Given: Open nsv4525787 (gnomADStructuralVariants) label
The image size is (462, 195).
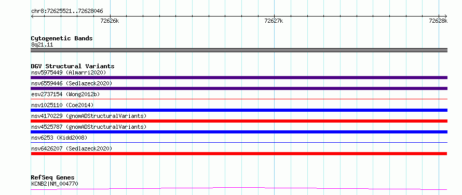Looking at the screenshot, I should coord(89,127).
